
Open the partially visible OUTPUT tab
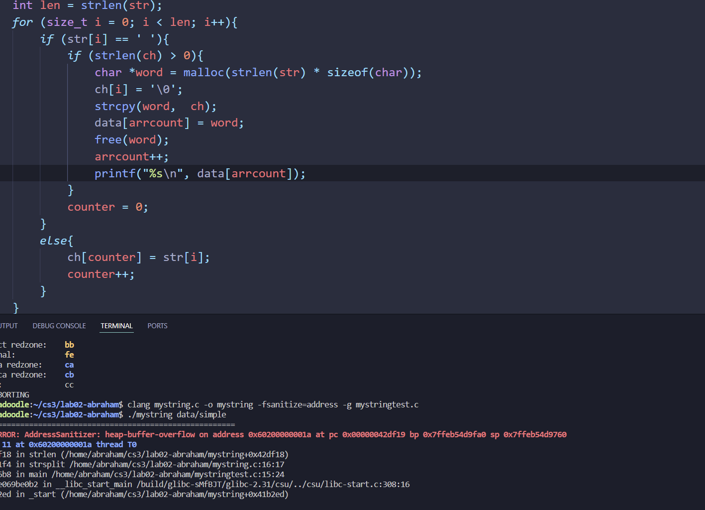point(8,326)
